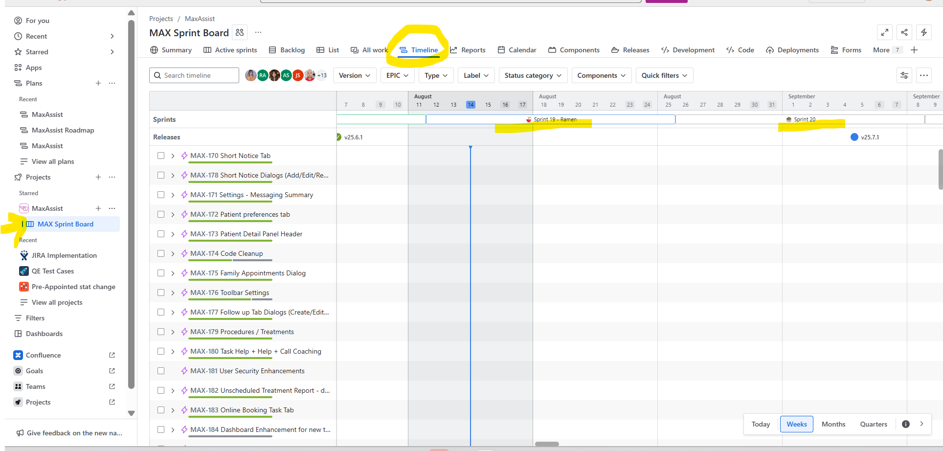Image resolution: width=943 pixels, height=451 pixels.
Task: Tick checkbox for MAX-171 Settings Messaging Summary
Action: point(161,195)
